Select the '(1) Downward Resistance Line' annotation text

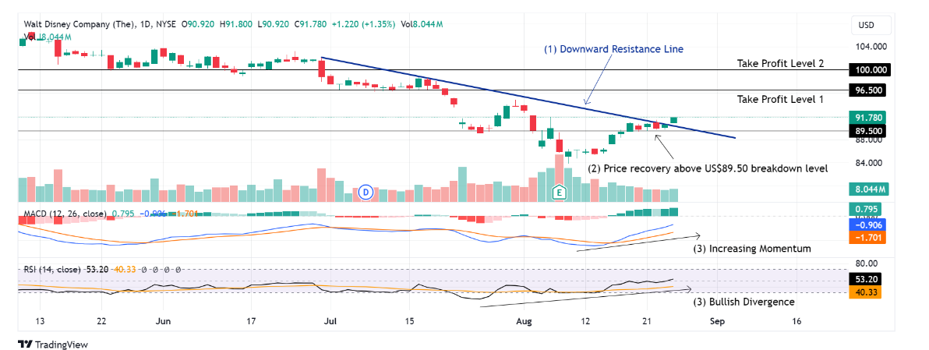pyautogui.click(x=614, y=49)
